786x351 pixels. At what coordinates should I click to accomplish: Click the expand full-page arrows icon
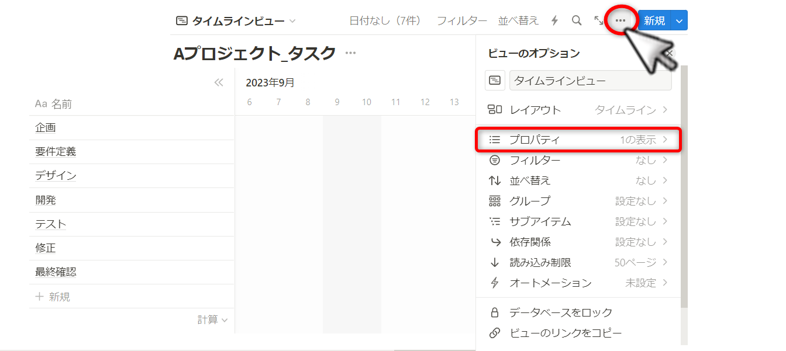599,21
